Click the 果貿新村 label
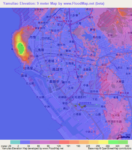The width and height of the screenshot is (132, 150). [40, 28]
